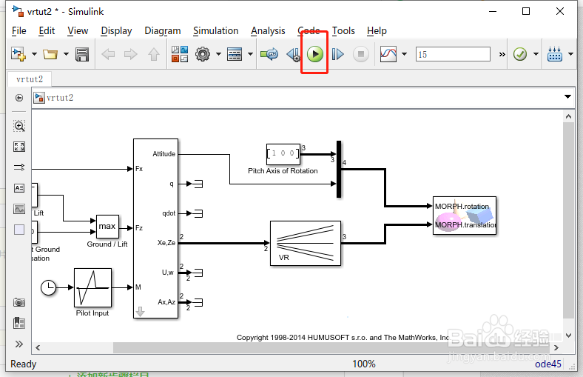
Task: Show more toolbar items via the chevron
Action: 502,55
